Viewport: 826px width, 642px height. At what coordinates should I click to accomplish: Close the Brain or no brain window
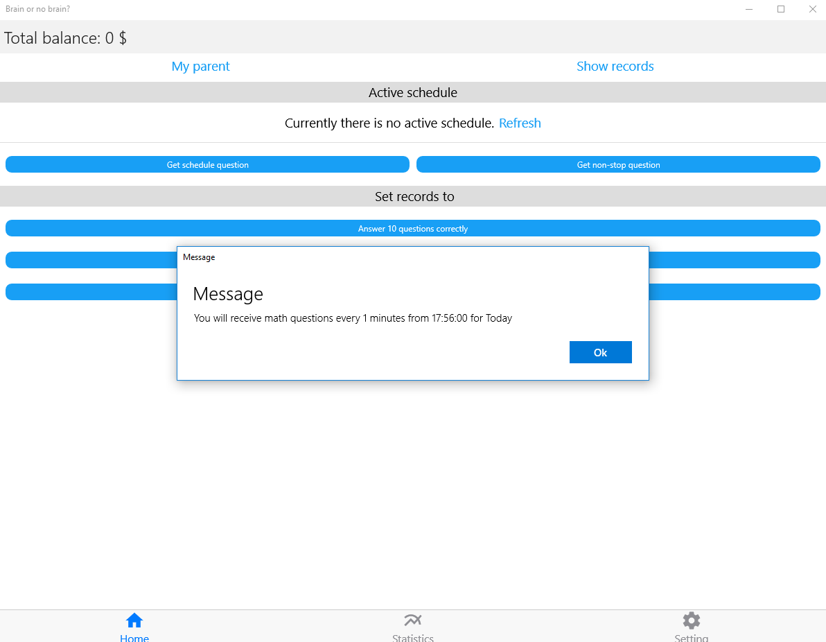pos(812,9)
